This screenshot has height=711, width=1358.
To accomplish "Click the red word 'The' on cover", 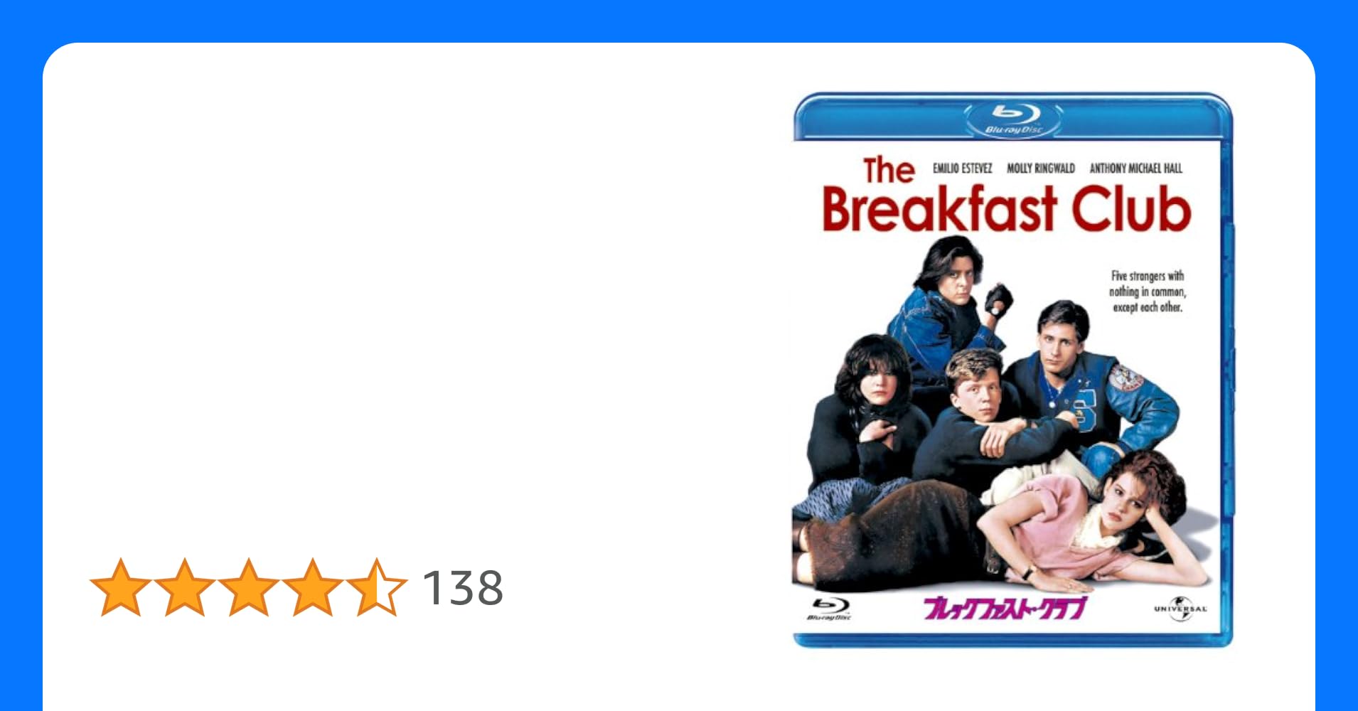I will (x=889, y=171).
